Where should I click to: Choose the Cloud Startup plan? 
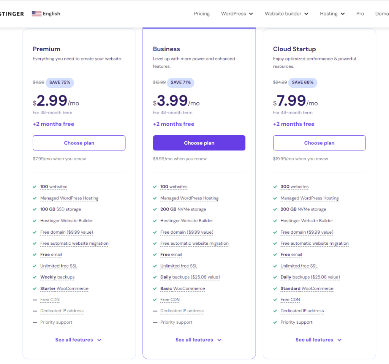pyautogui.click(x=319, y=143)
